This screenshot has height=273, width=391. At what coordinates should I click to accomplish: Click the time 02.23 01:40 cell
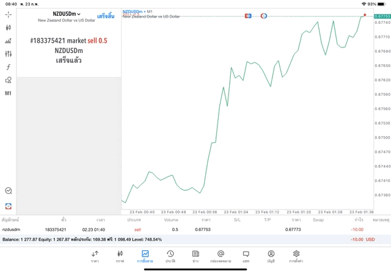93,230
